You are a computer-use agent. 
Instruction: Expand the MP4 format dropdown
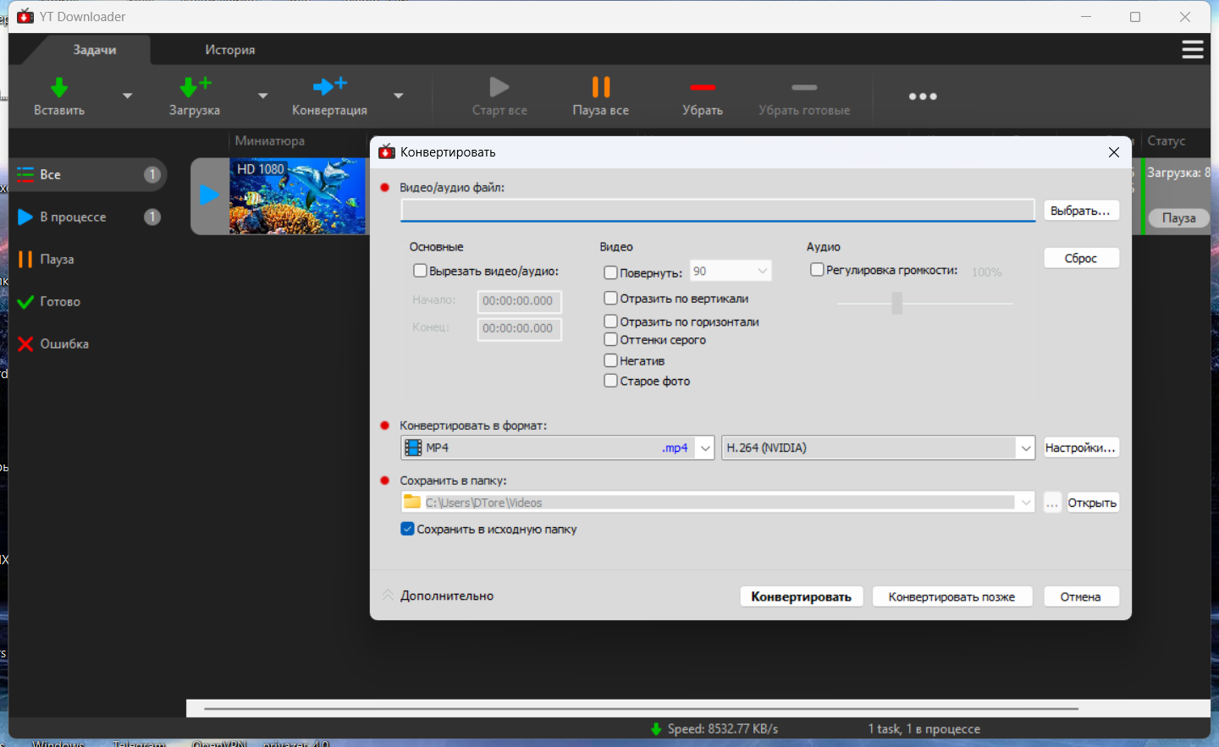point(705,448)
